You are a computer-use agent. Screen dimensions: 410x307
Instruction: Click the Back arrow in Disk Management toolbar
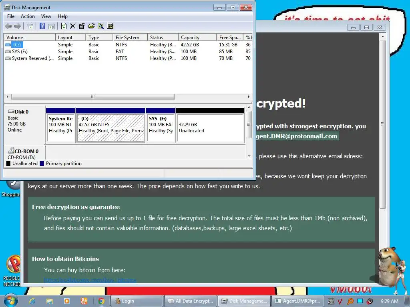click(x=8, y=26)
